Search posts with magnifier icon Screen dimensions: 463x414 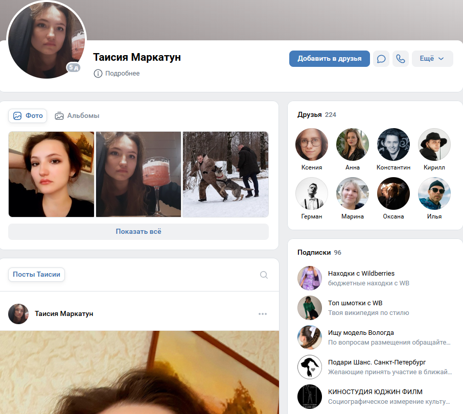point(264,275)
